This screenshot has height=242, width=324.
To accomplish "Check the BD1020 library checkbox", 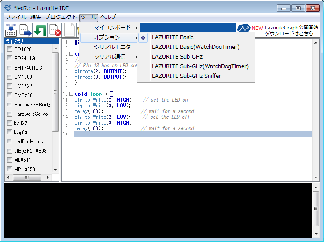I will point(9,49).
